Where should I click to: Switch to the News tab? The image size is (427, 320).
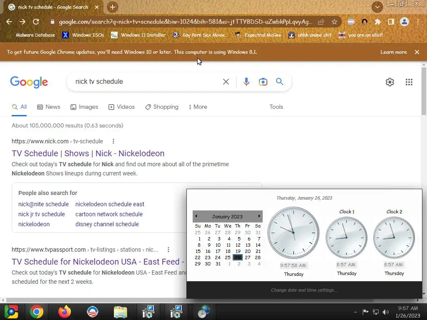point(49,107)
